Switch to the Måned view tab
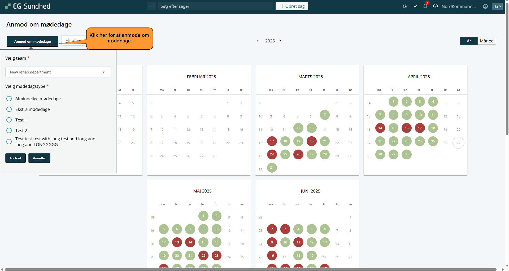The image size is (509, 271). (x=486, y=41)
